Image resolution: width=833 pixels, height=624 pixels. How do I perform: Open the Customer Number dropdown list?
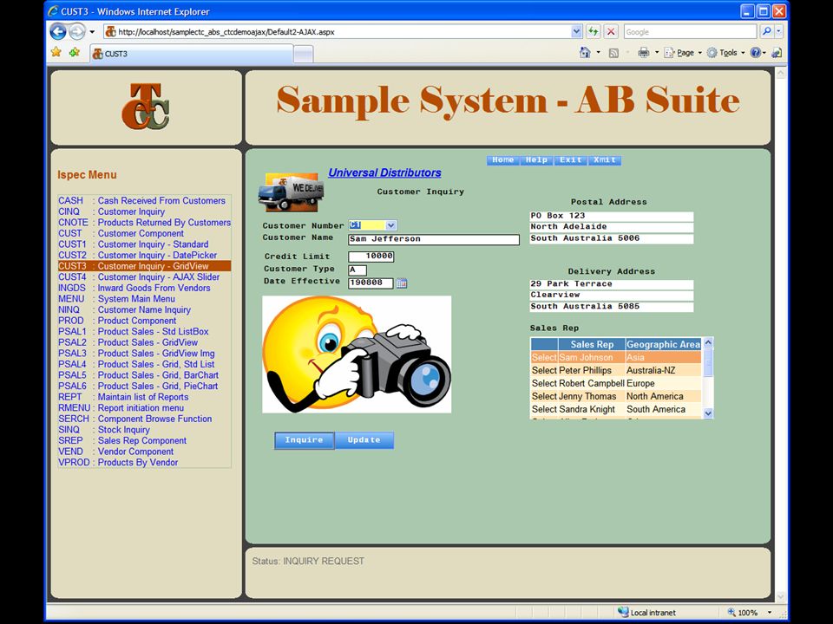(x=390, y=225)
